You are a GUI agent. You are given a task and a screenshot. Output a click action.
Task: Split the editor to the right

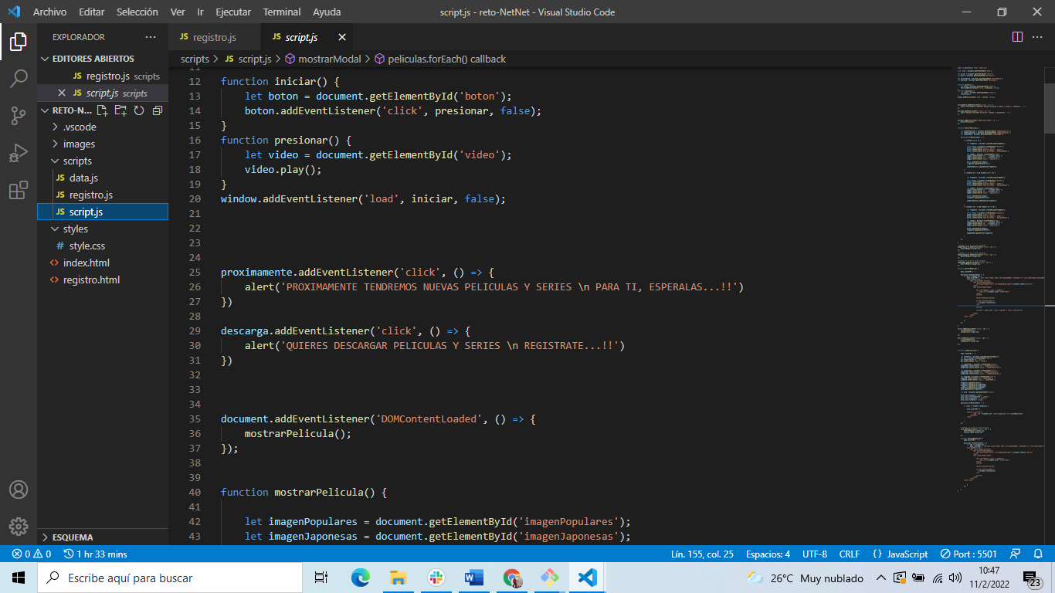1017,37
